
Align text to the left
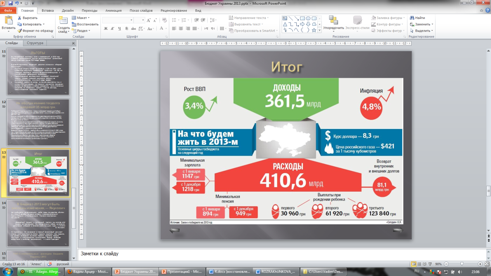point(174,29)
